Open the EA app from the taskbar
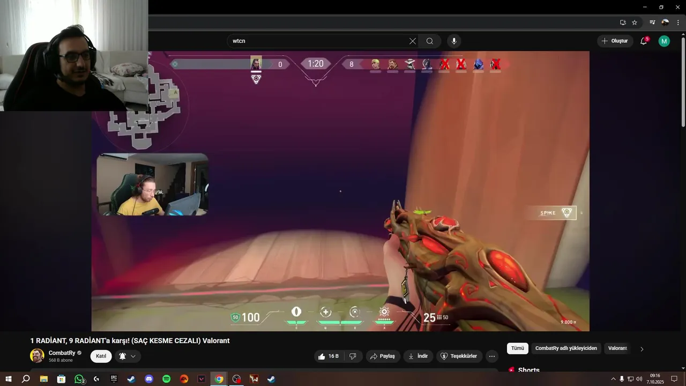The image size is (686, 386). (184, 379)
